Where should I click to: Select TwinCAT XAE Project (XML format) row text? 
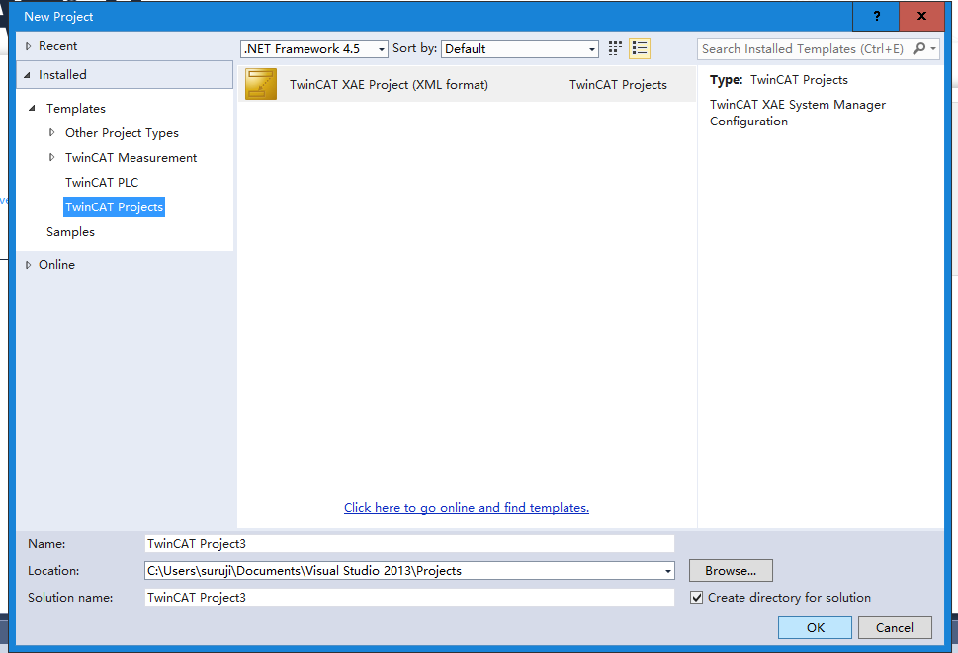pyautogui.click(x=389, y=85)
